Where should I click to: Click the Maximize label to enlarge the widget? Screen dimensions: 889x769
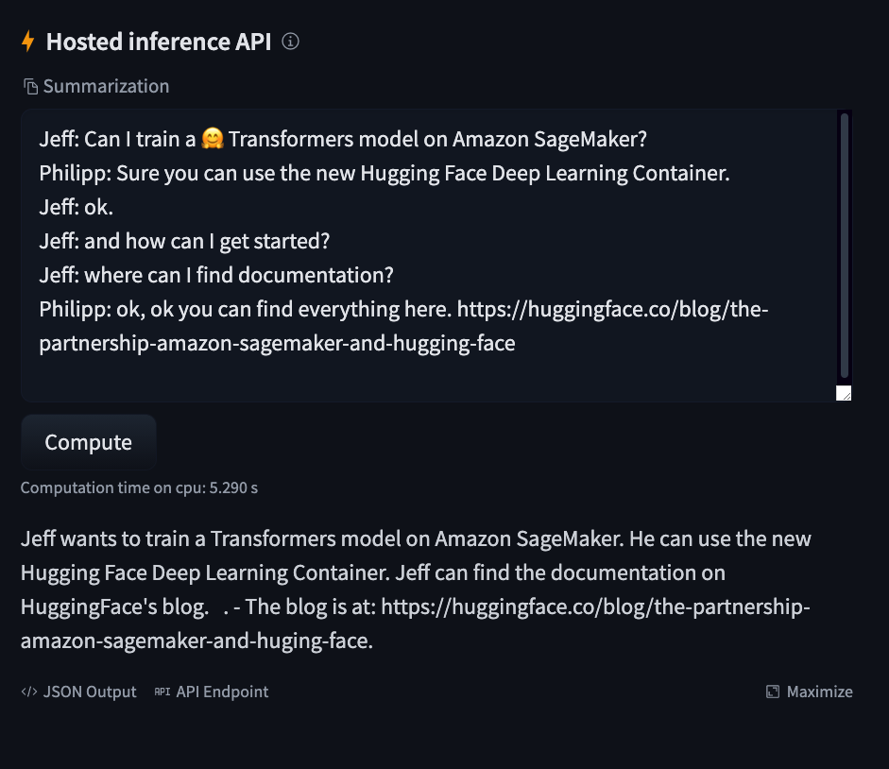pyautogui.click(x=819, y=692)
